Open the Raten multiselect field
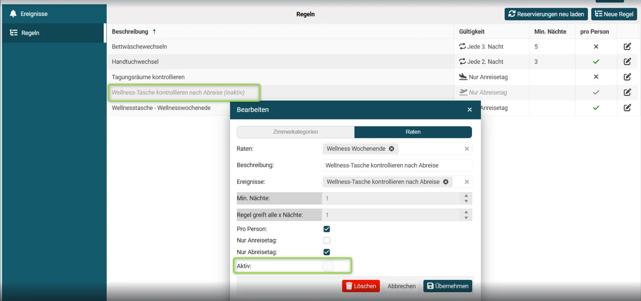The width and height of the screenshot is (641, 301). pyautogui.click(x=397, y=148)
